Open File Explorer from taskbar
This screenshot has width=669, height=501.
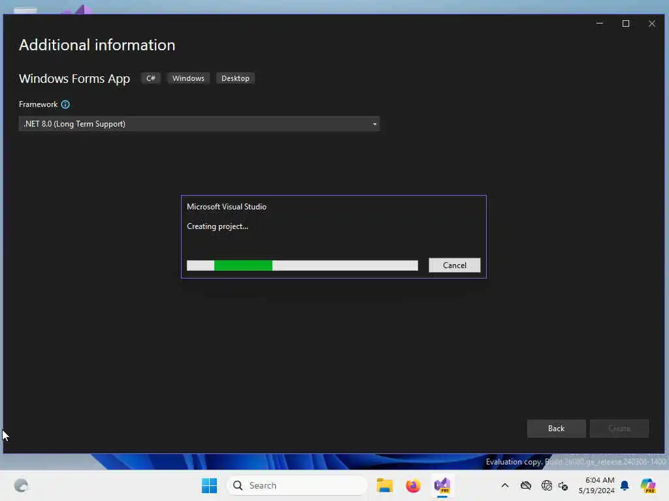[x=384, y=485]
